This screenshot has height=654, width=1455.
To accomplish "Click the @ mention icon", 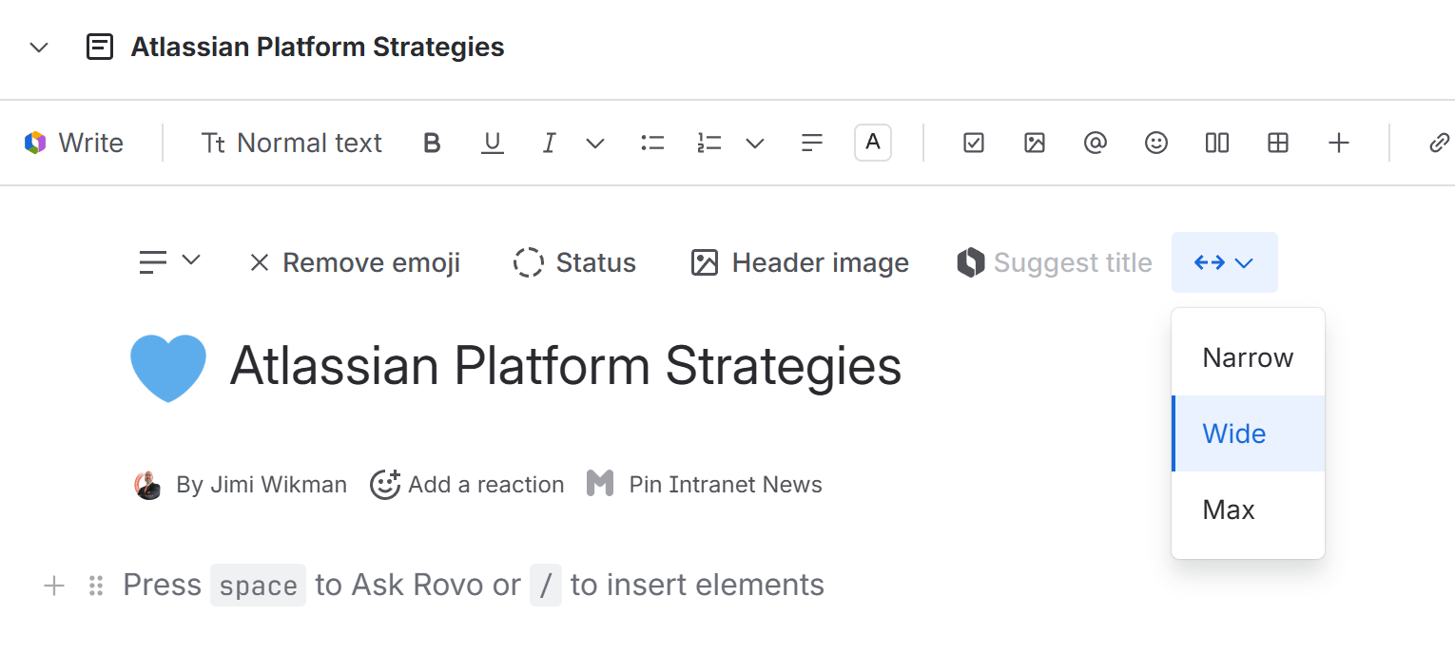I will click(1095, 144).
